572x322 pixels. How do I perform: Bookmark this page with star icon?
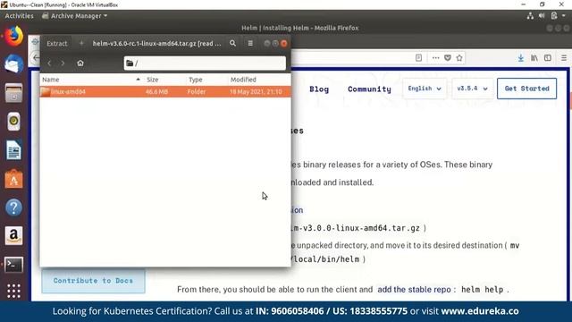[459, 58]
